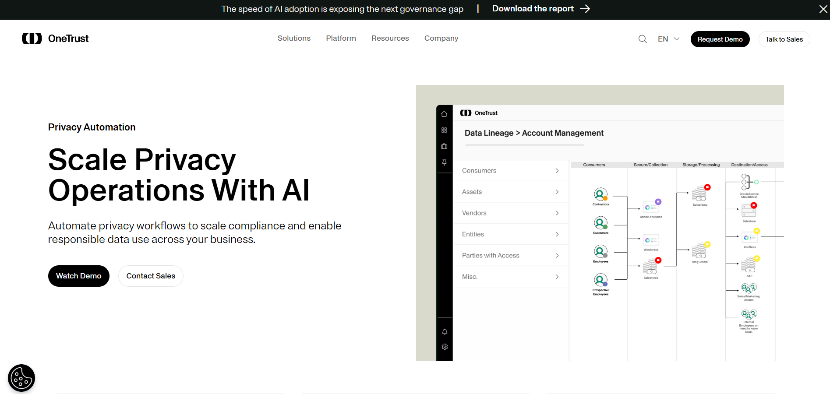Expand the Misc. row chevron
This screenshot has width=830, height=394.
(557, 277)
